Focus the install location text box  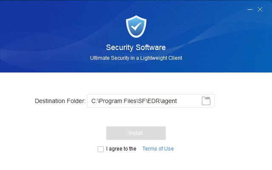144,101
